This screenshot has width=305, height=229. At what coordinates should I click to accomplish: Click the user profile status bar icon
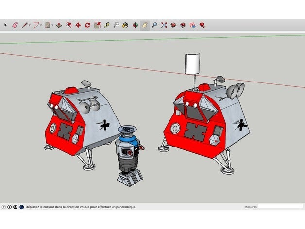pyautogui.click(x=16, y=207)
